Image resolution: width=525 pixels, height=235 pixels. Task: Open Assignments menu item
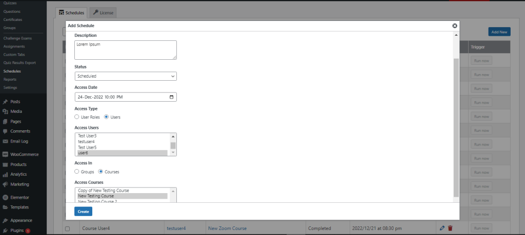pos(14,46)
